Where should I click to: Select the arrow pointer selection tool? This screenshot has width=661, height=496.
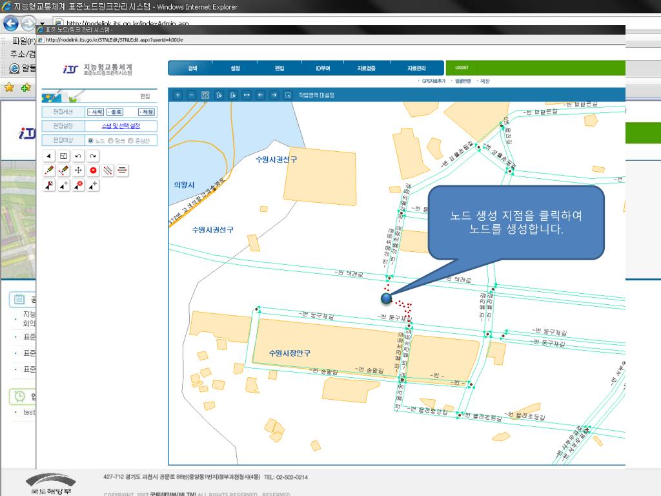(50, 156)
